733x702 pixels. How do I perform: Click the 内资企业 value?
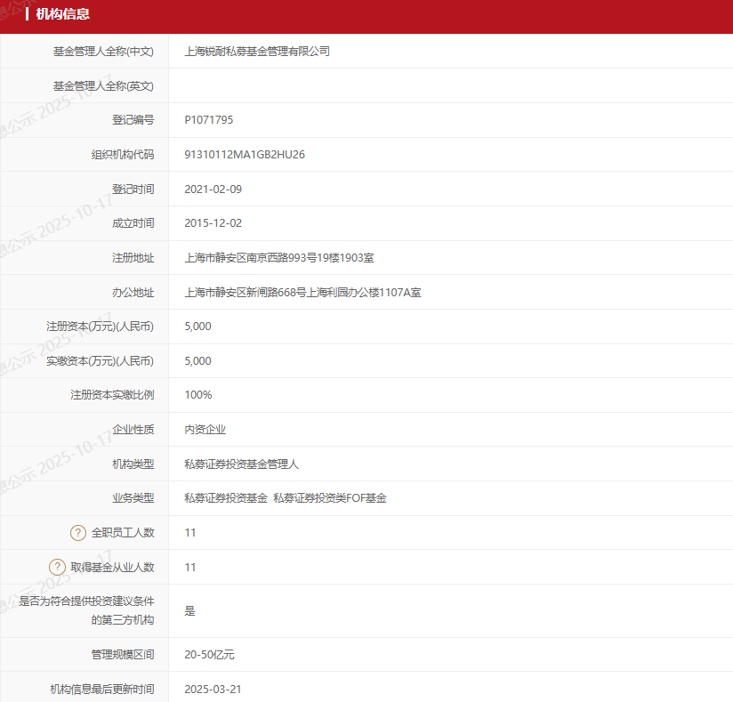click(x=205, y=430)
